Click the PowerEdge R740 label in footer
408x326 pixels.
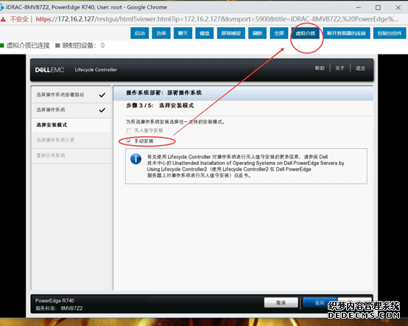click(54, 300)
